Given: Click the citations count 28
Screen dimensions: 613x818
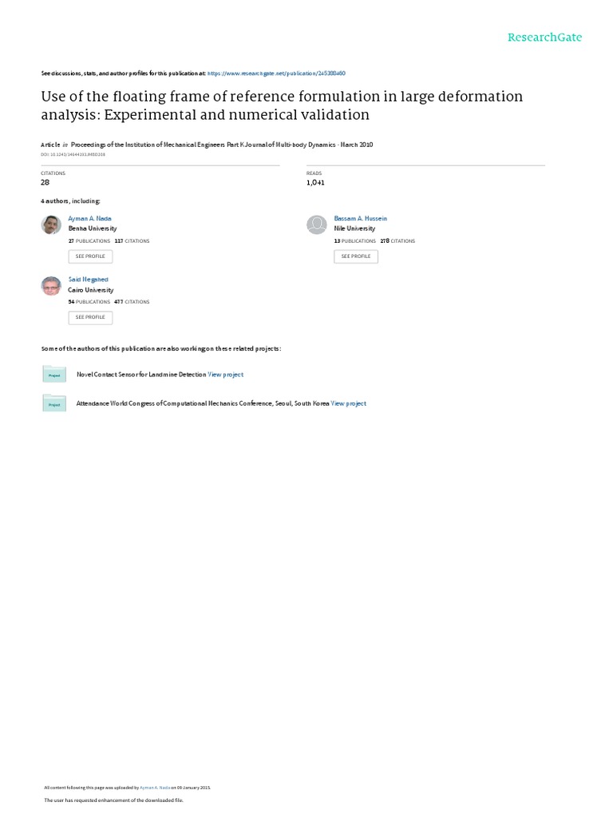Looking at the screenshot, I should 45,182.
